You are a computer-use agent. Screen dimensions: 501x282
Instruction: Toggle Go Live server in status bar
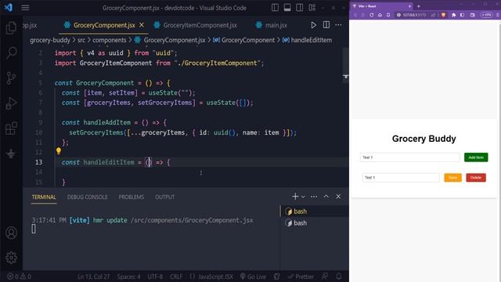click(x=253, y=277)
